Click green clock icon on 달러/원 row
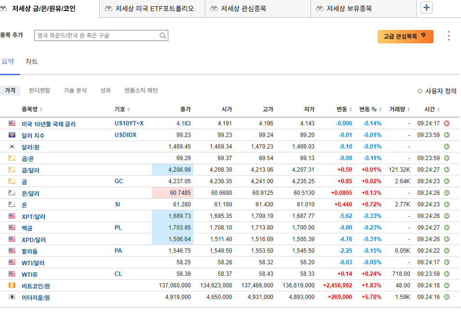 pos(447,147)
